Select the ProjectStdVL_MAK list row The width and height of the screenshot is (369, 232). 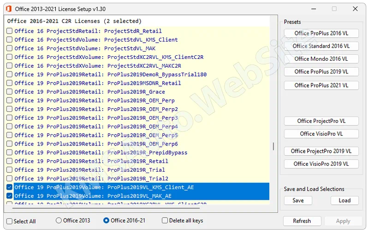[137, 48]
